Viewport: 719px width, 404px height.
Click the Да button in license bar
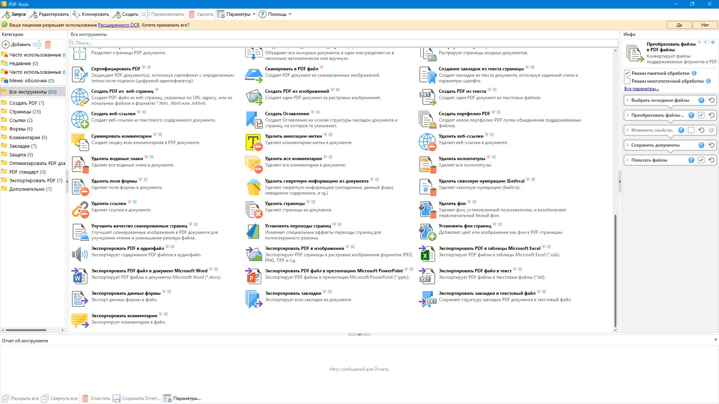pyautogui.click(x=679, y=25)
